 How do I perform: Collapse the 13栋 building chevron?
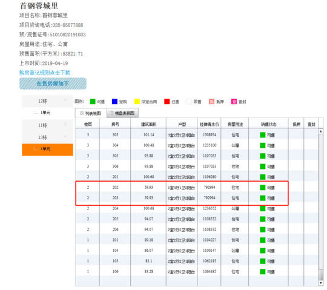[x=65, y=136]
